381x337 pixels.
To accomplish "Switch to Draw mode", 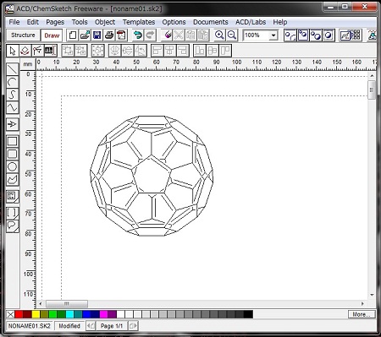I will pos(52,35).
